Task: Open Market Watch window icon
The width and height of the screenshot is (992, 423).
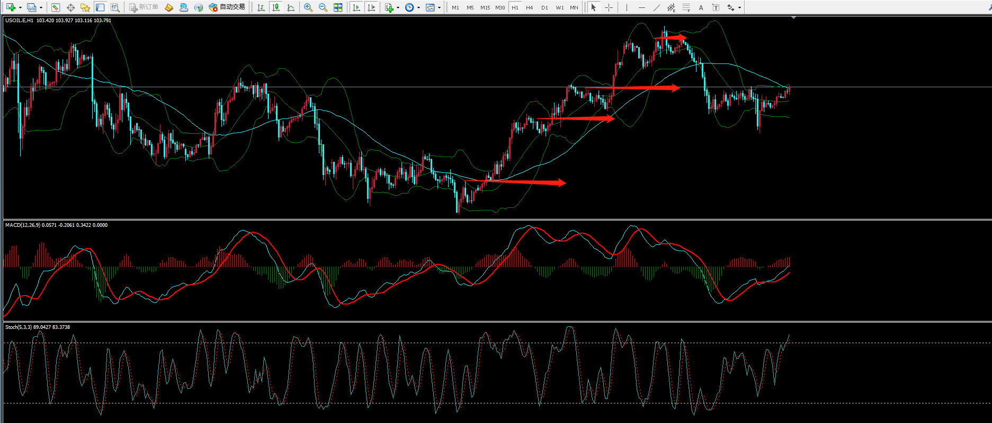Action: [56, 7]
